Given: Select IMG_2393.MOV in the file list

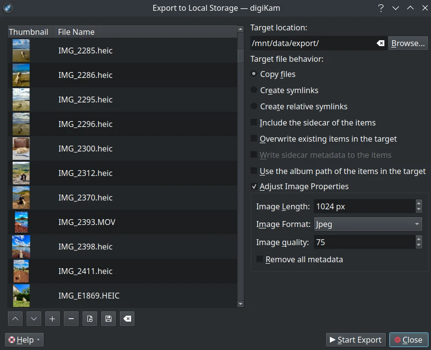Looking at the screenshot, I should tap(87, 222).
